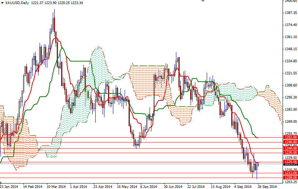Click the red 1213.00 price level tag

[x=291, y=173]
